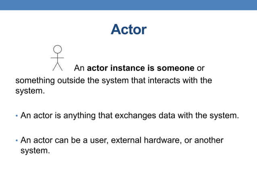
Task: Click the word 'An' beside the stick figure
Action: pyautogui.click(x=79, y=68)
